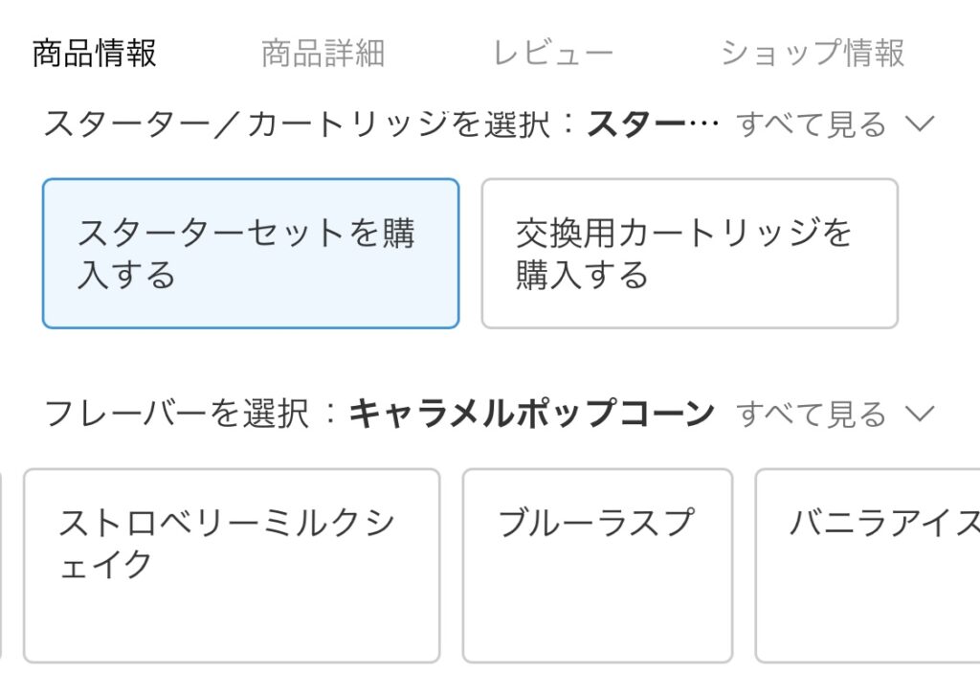Expand flavor list using the chevron arrow
The width and height of the screenshot is (980, 696).
click(x=919, y=415)
